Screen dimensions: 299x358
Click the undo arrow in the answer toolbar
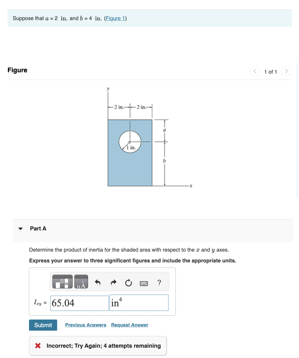(97, 282)
